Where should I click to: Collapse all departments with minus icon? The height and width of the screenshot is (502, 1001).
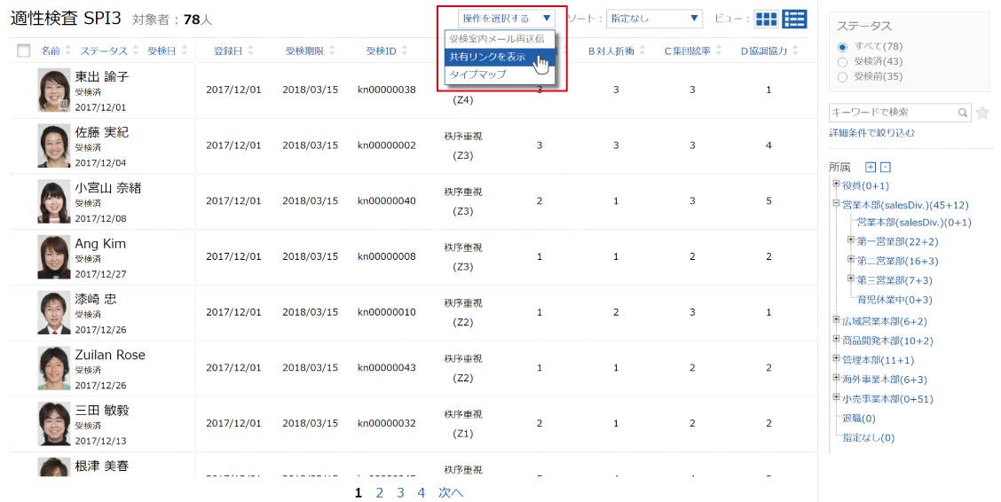coord(885,167)
